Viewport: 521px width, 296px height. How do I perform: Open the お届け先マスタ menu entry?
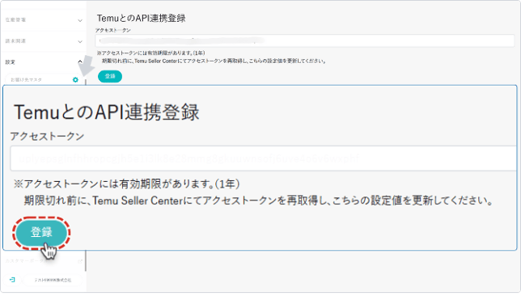pos(43,80)
